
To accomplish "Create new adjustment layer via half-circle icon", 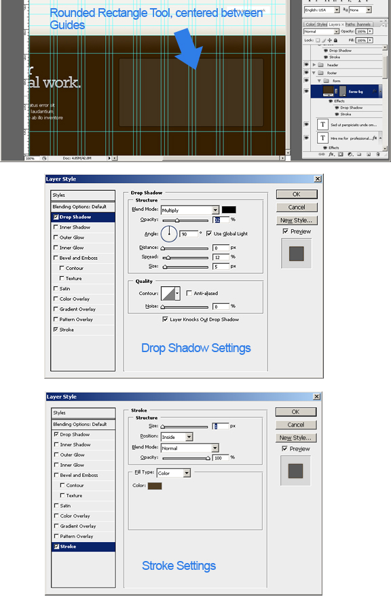I will pyautogui.click(x=350, y=154).
